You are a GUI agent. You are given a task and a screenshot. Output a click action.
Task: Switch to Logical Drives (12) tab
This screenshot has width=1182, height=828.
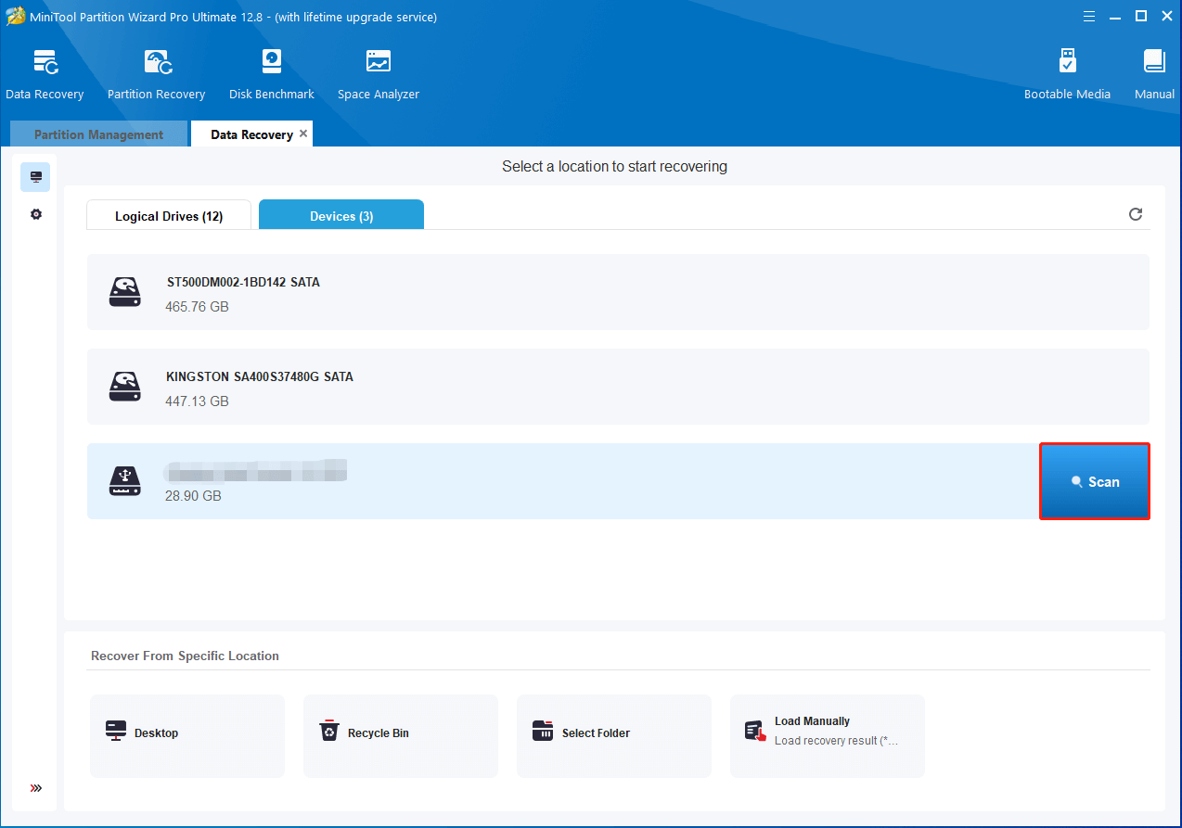point(169,216)
